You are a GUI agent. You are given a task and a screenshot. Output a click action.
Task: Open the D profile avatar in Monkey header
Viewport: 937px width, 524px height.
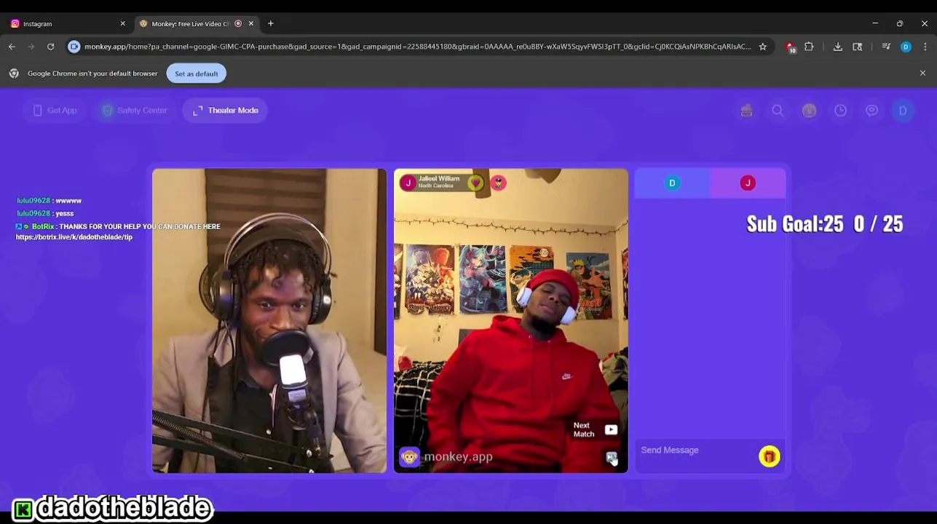click(903, 111)
